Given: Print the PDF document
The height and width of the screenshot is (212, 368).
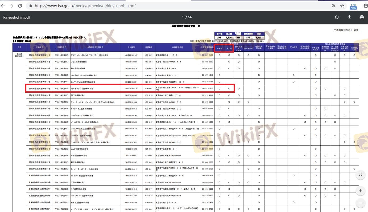Looking at the screenshot, I should pyautogui.click(x=362, y=17).
